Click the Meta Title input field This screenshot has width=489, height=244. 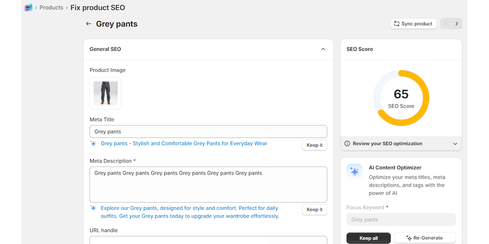click(x=208, y=131)
